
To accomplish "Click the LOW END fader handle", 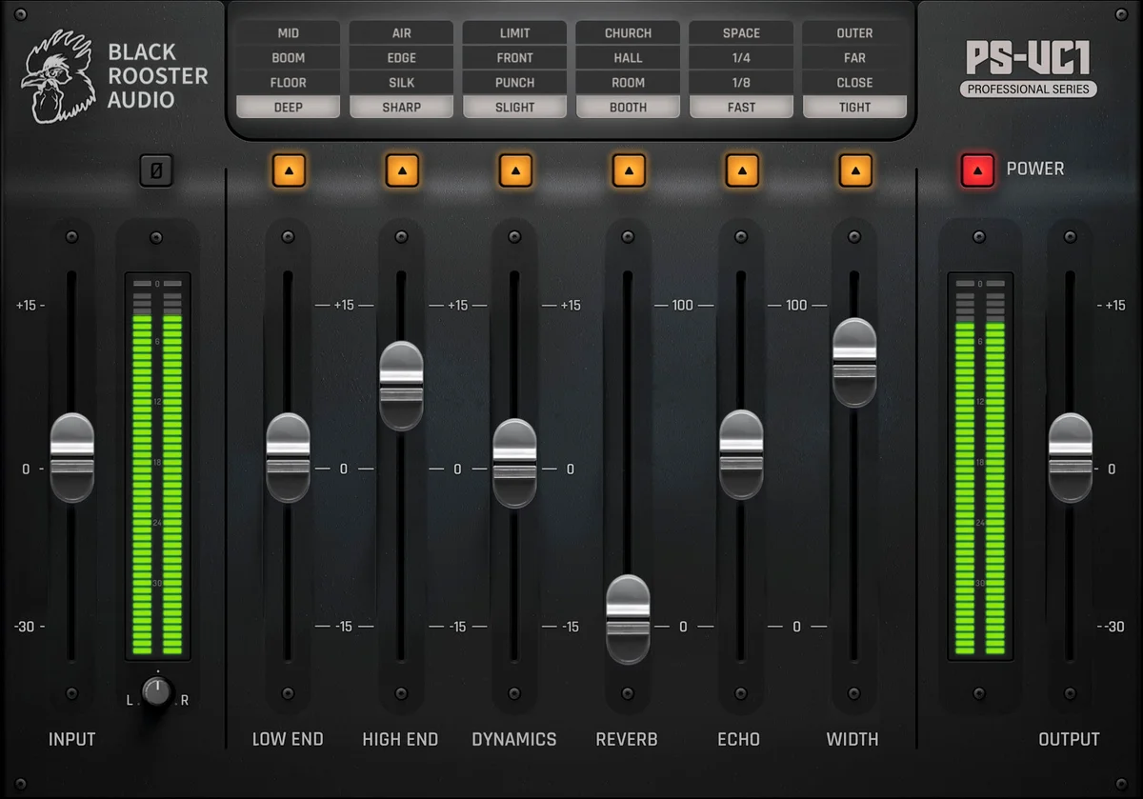I will pos(288,457).
